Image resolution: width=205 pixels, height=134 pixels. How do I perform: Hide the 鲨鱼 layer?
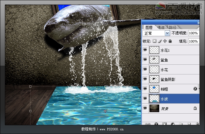click(145, 60)
